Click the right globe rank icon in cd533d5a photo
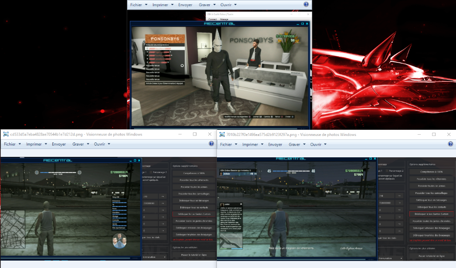The image size is (456, 268). (79, 172)
